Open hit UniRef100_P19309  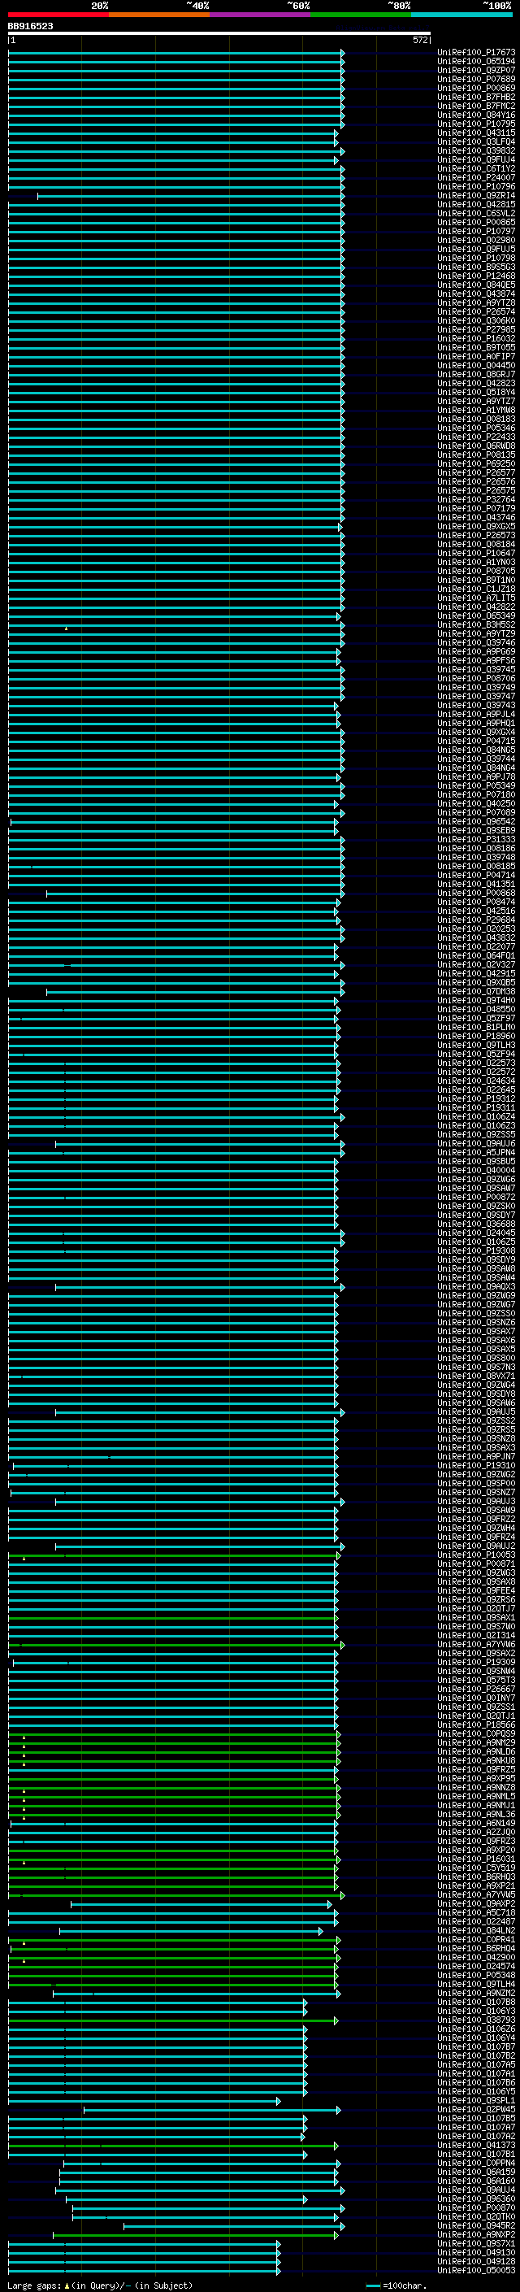[x=476, y=1662]
